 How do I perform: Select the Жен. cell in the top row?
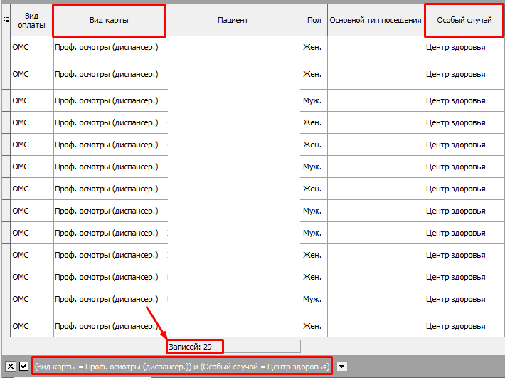(314, 48)
